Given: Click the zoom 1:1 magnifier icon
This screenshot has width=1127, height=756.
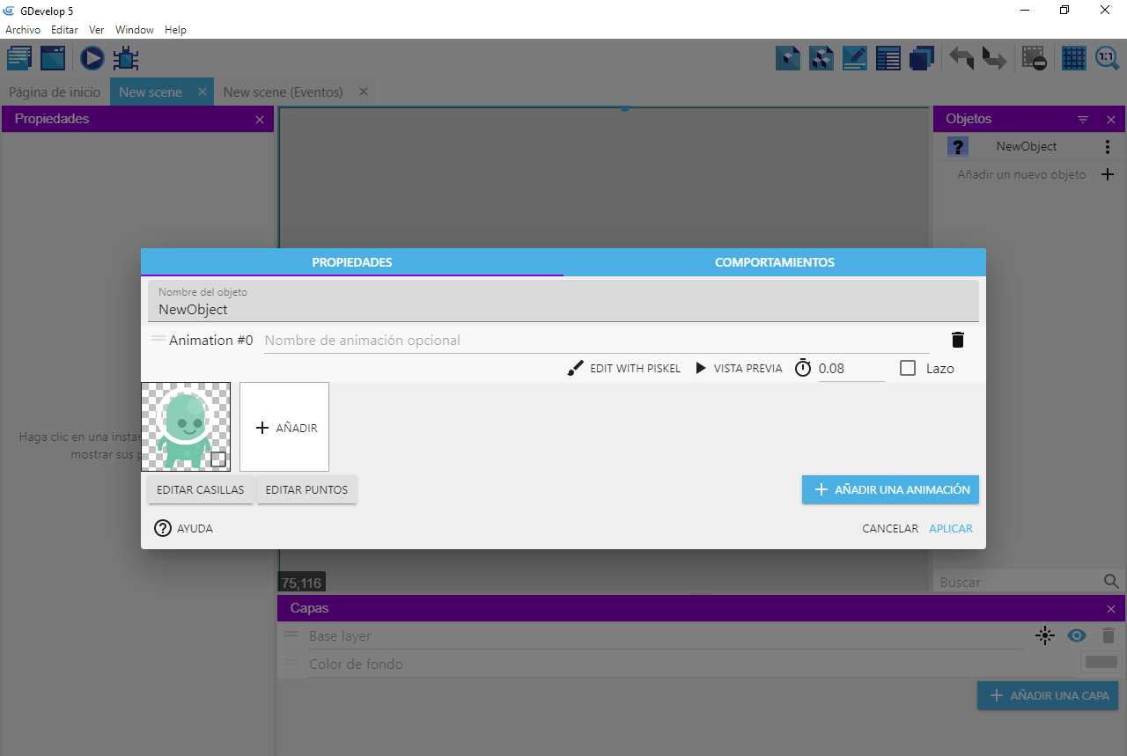Looking at the screenshot, I should click(x=1107, y=59).
